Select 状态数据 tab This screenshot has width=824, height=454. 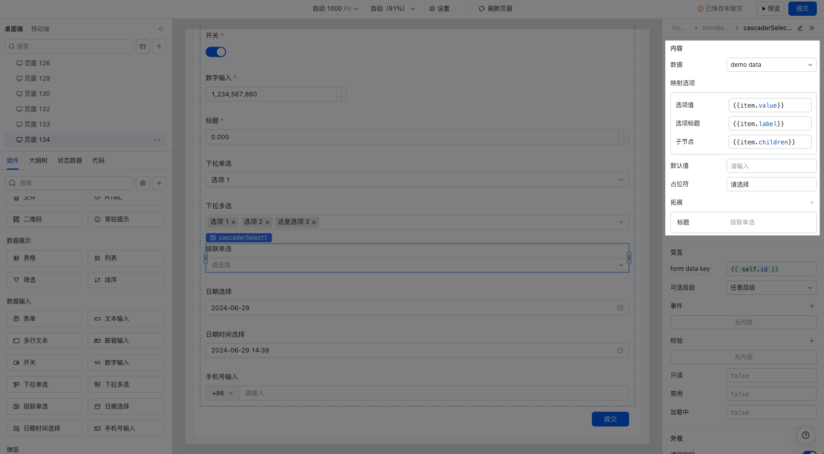[70, 161]
